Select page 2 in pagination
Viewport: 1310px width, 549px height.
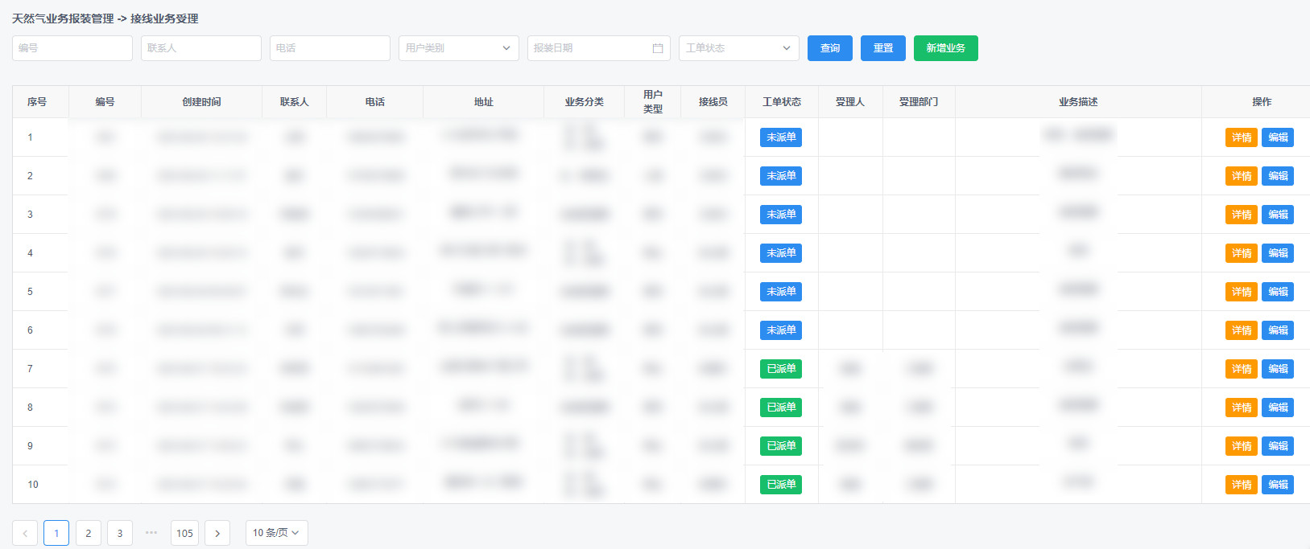pos(89,533)
